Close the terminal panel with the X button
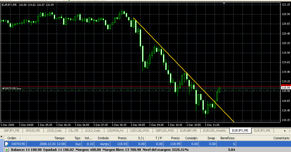Viewport: 291px width, 152px height. pyautogui.click(x=1, y=137)
